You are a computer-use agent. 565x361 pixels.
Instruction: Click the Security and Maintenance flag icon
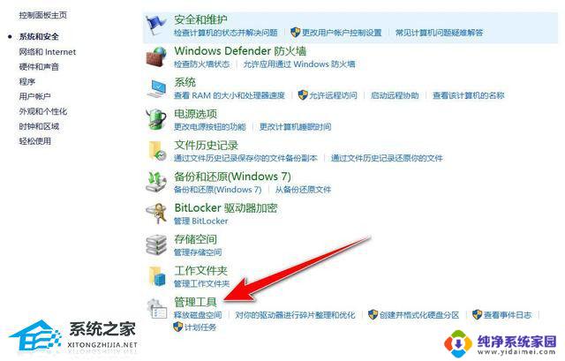(x=156, y=25)
